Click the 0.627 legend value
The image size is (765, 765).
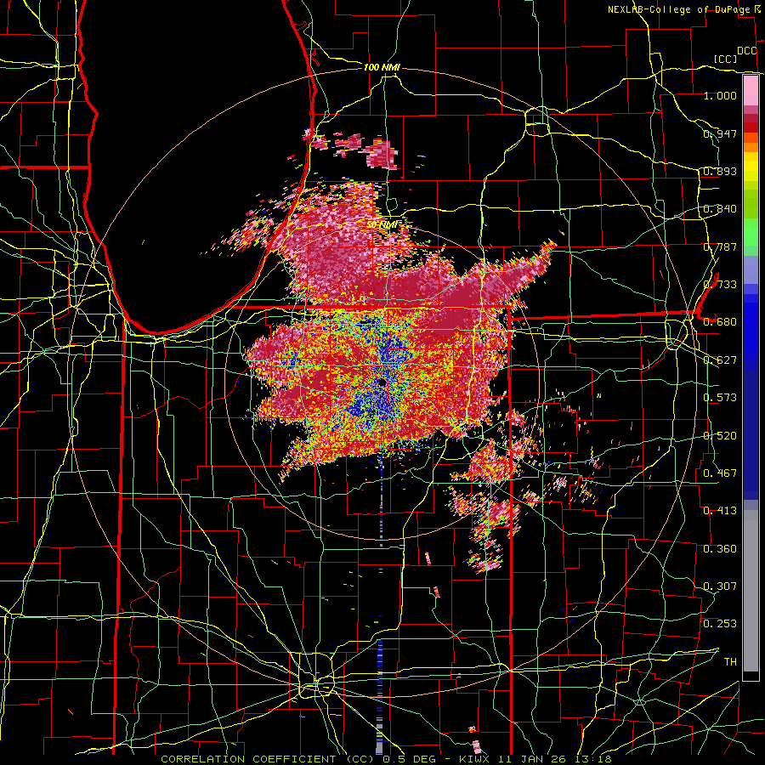coord(720,360)
